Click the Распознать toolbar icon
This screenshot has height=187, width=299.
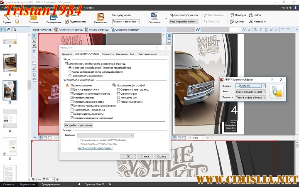pos(100,17)
